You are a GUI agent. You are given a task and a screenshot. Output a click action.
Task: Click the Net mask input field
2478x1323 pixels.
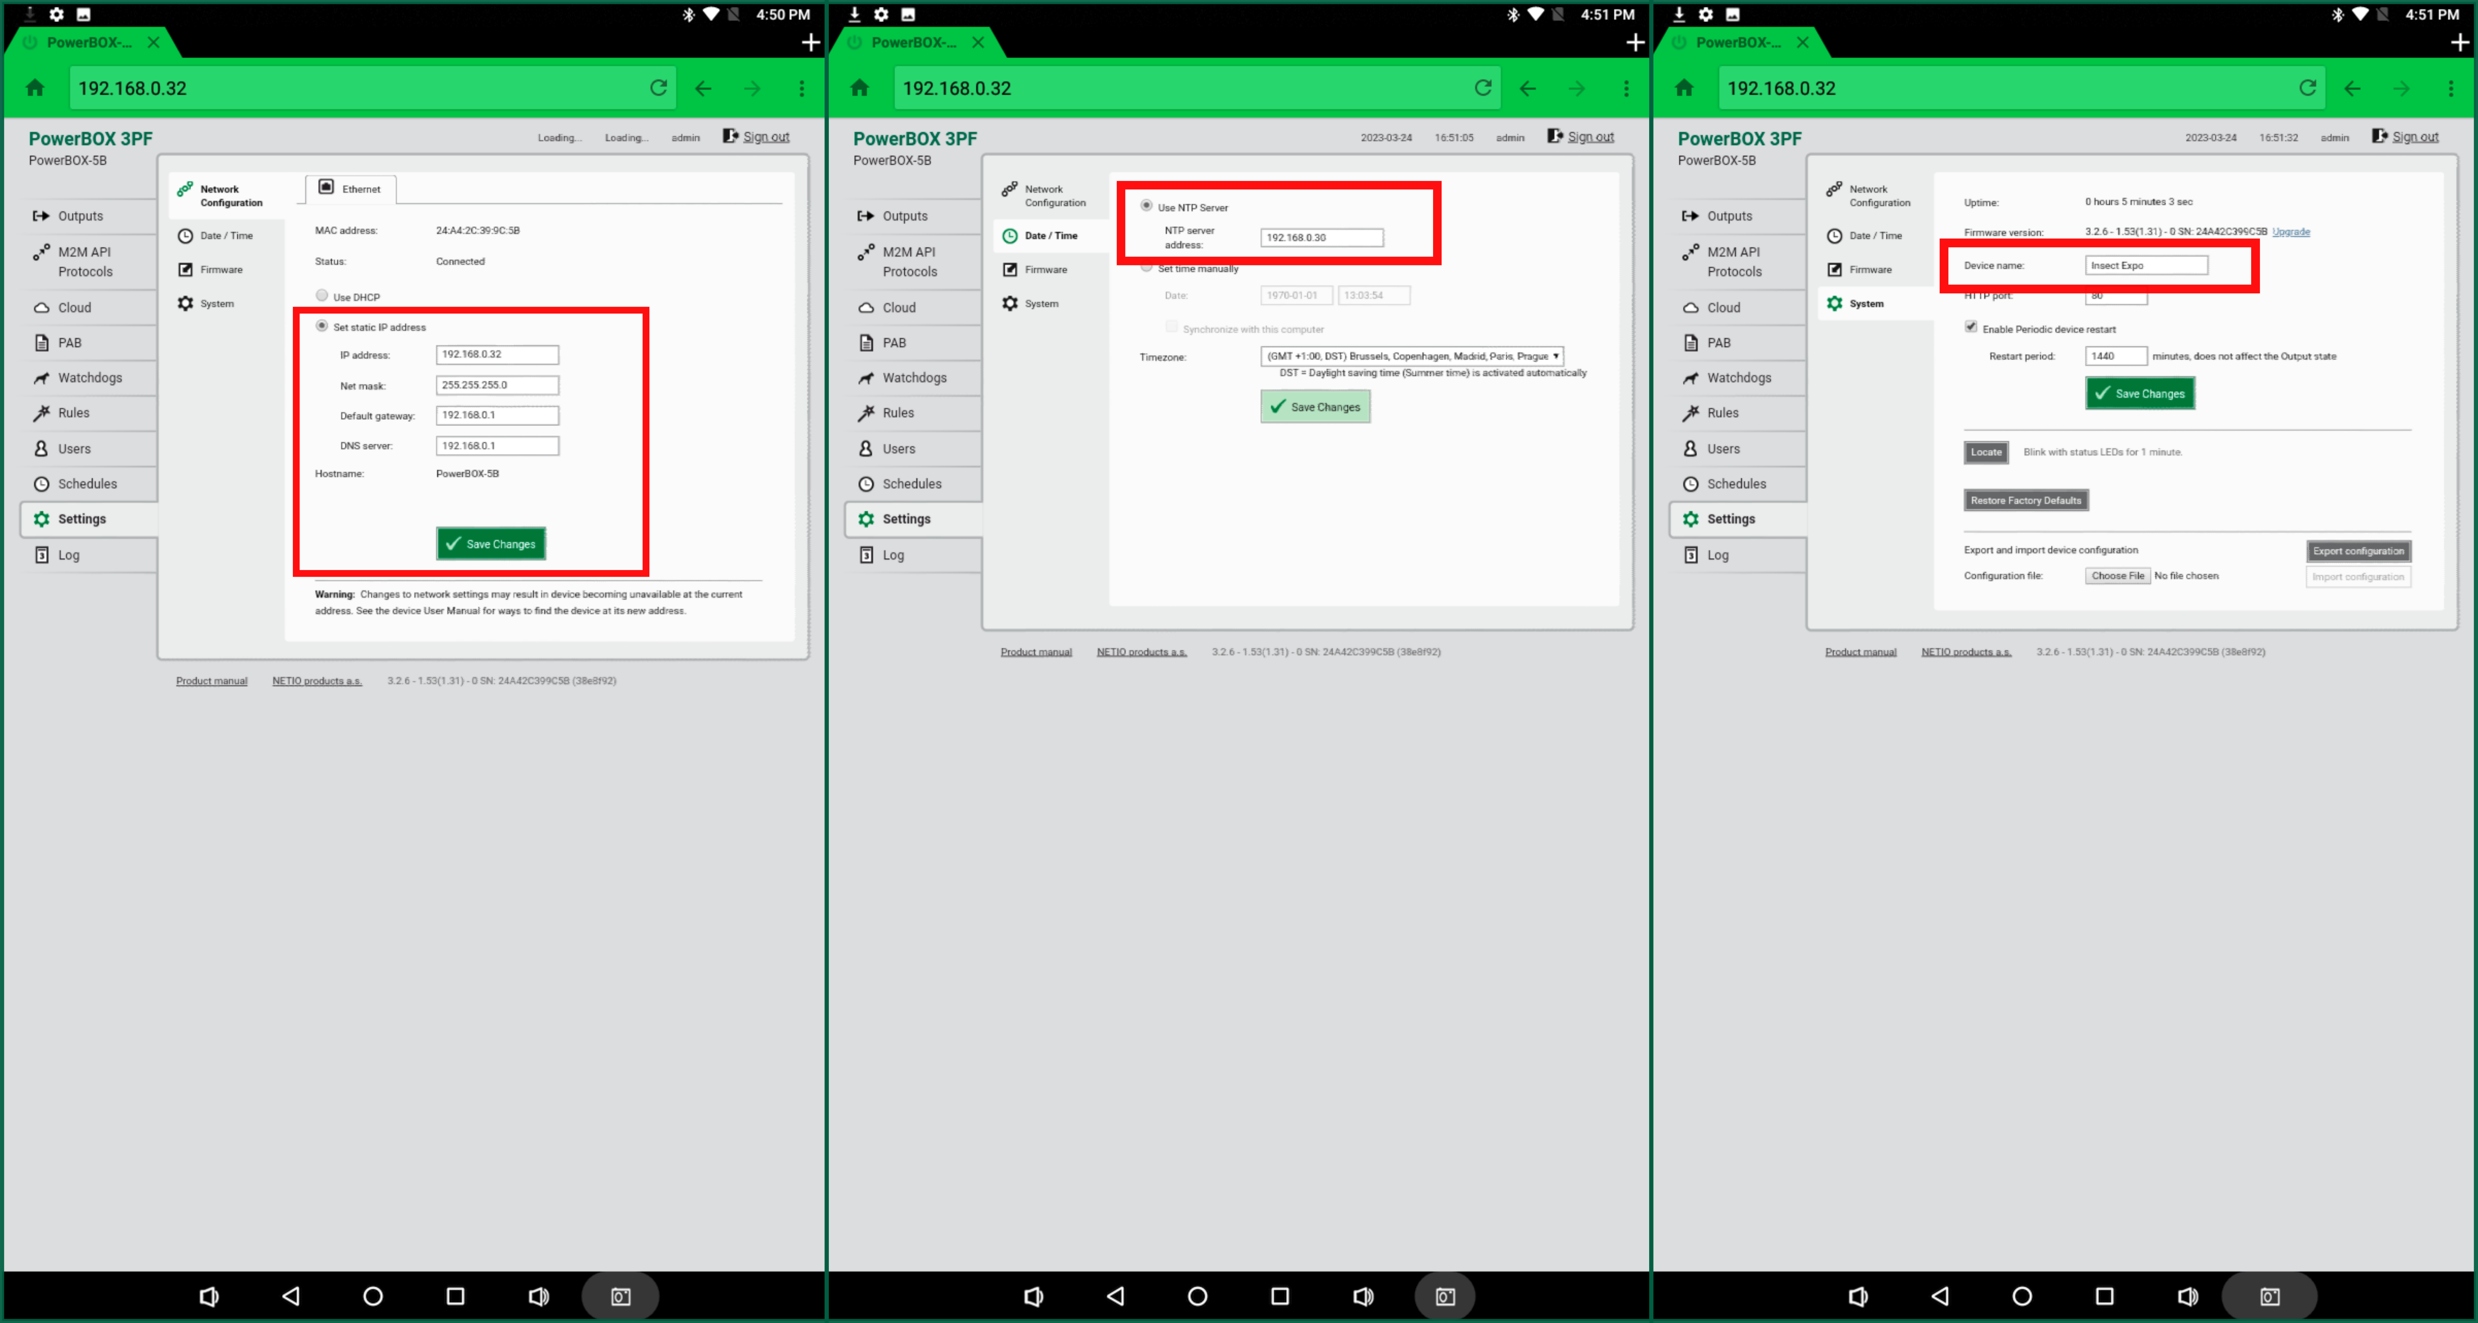coord(497,385)
